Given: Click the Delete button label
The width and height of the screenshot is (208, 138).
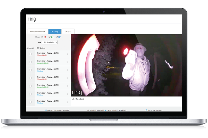Looking at the screenshot, I should (x=43, y=48).
